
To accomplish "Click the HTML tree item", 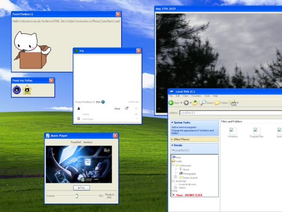I will pyautogui.click(x=174, y=191).
